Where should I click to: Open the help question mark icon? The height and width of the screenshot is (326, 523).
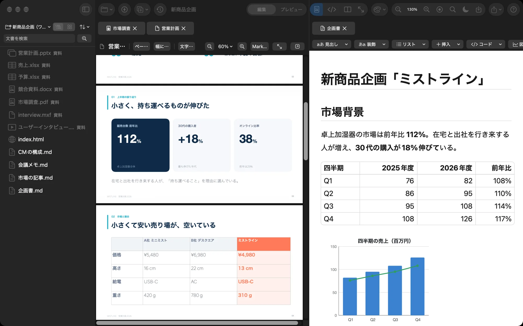tap(514, 10)
